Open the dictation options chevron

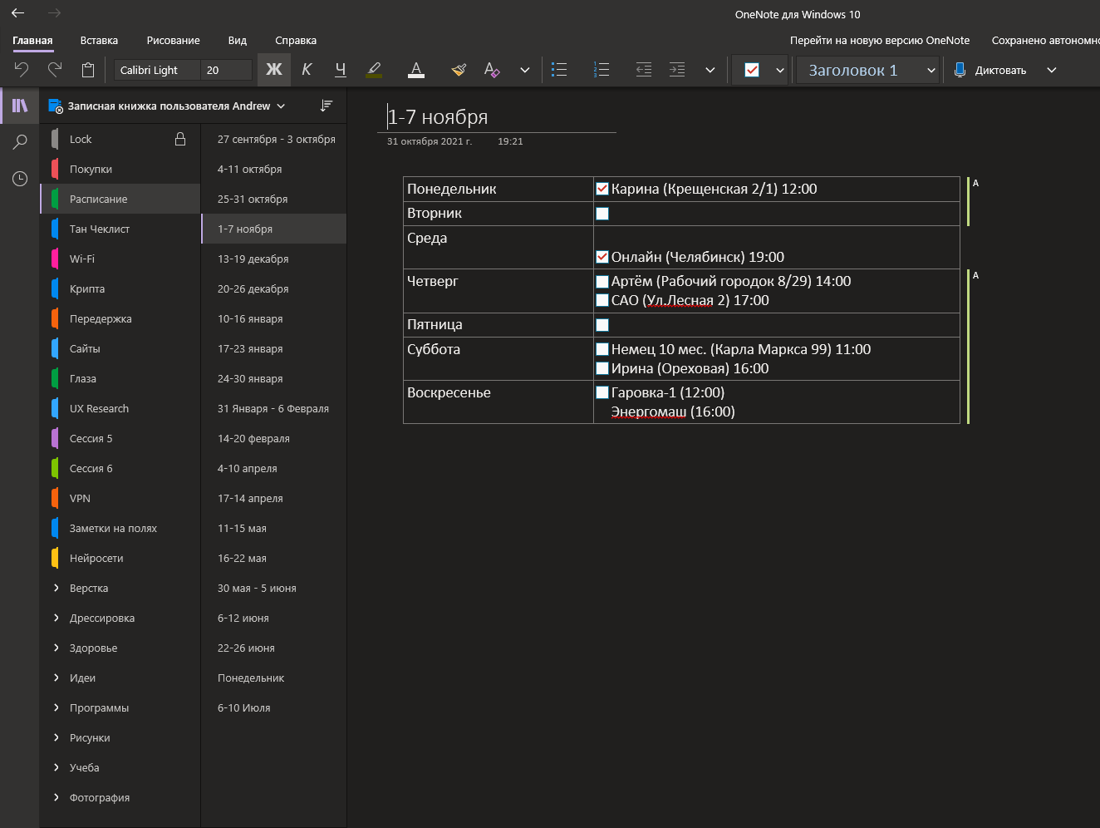click(1052, 70)
